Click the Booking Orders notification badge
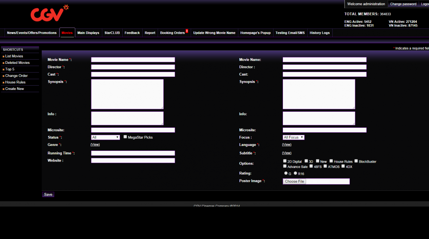Screen dimensions: 429x239 click(x=187, y=31)
